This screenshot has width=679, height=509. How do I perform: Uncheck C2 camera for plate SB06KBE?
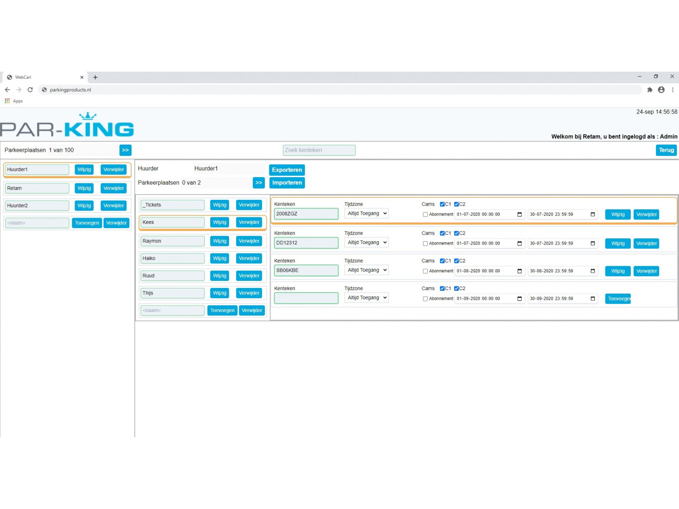coord(456,261)
